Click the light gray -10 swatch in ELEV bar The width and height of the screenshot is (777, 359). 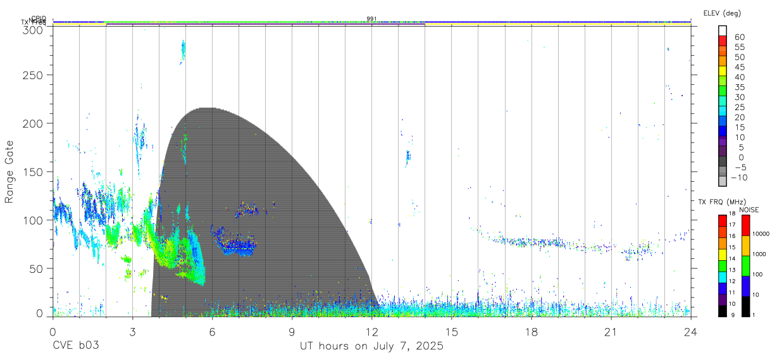(x=723, y=181)
